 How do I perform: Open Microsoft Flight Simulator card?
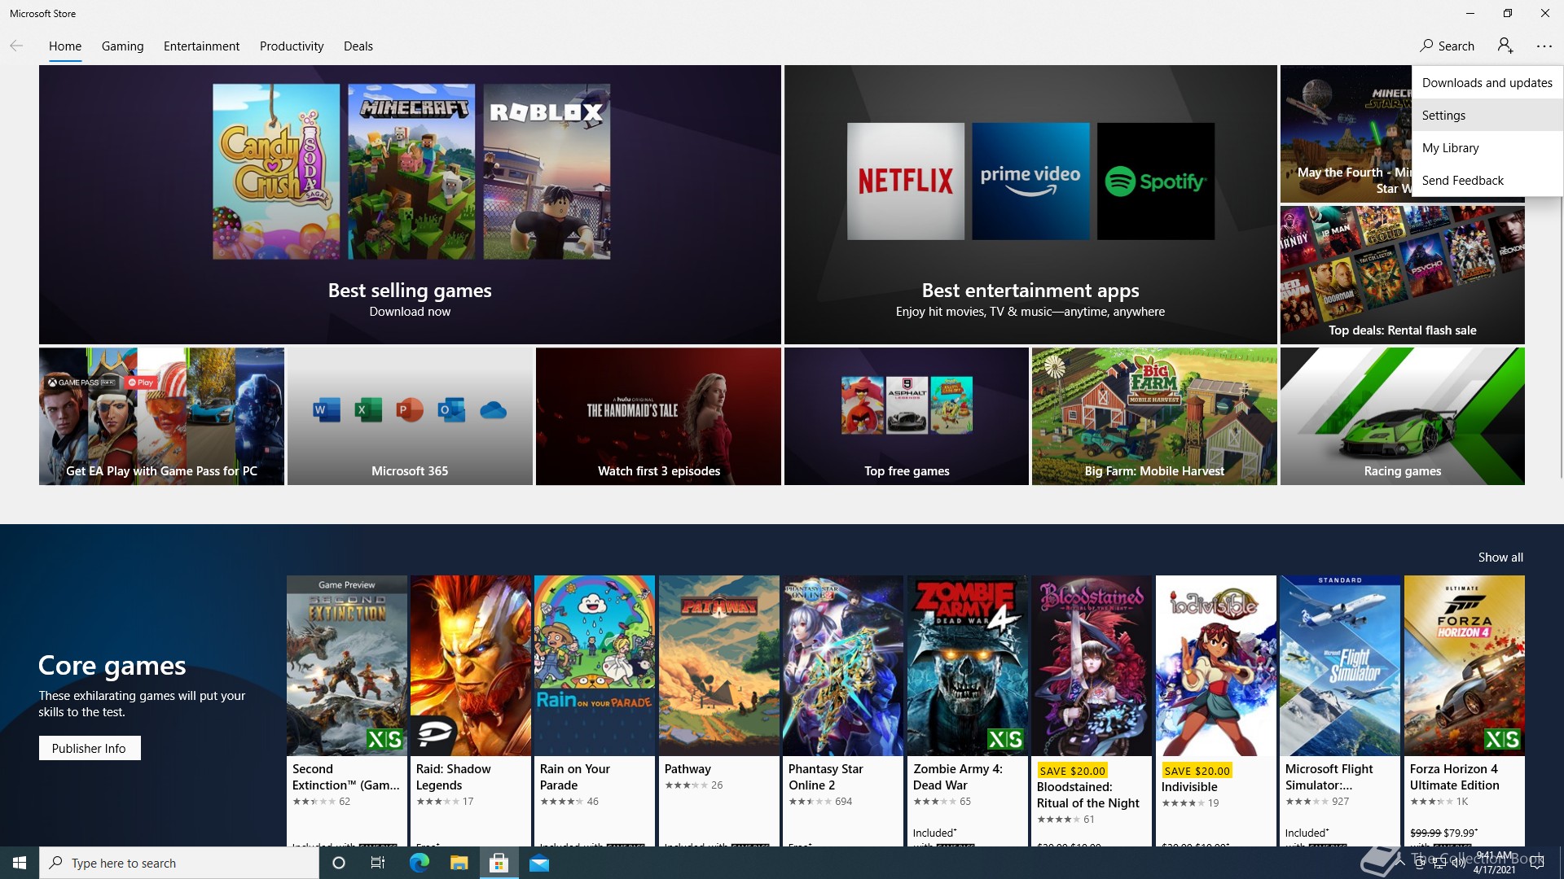click(x=1340, y=711)
